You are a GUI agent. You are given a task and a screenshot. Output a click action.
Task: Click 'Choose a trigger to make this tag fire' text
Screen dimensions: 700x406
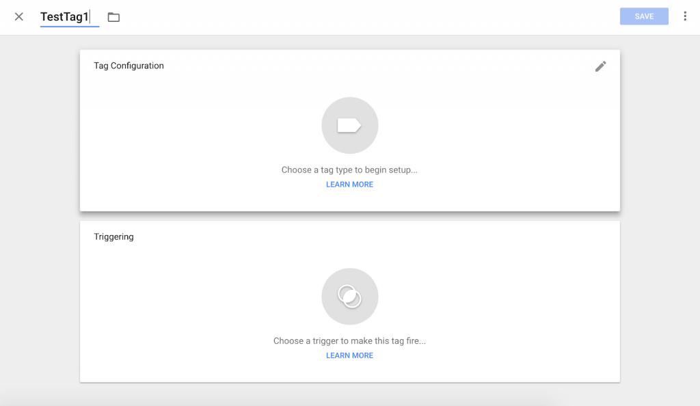click(x=349, y=340)
